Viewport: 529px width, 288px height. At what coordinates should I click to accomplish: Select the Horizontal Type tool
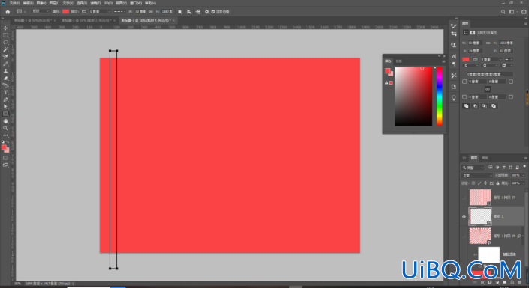[x=5, y=93]
